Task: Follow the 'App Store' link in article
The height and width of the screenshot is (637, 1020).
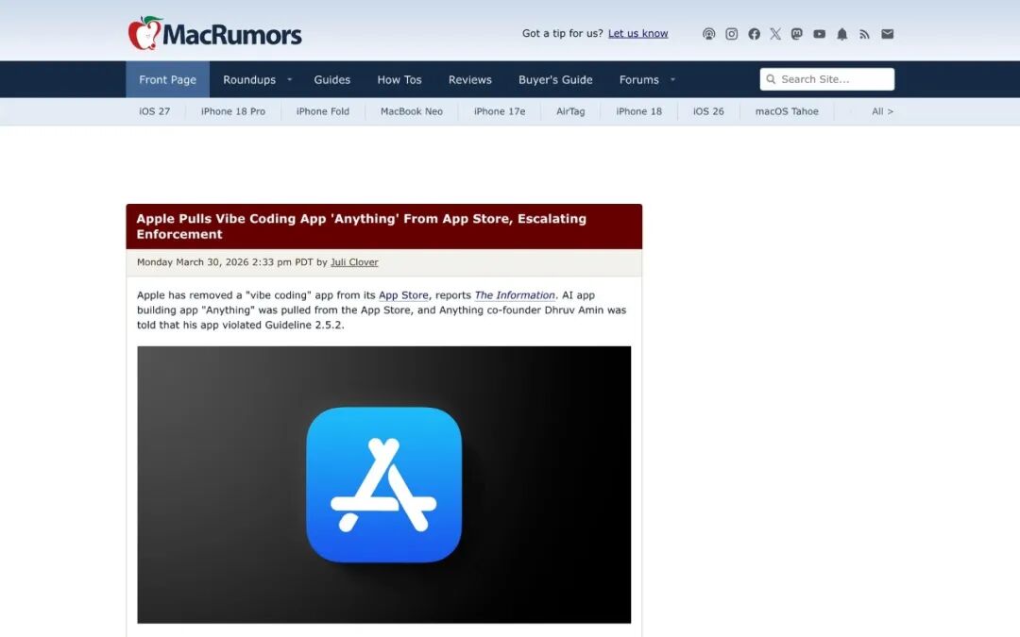Action: (403, 295)
